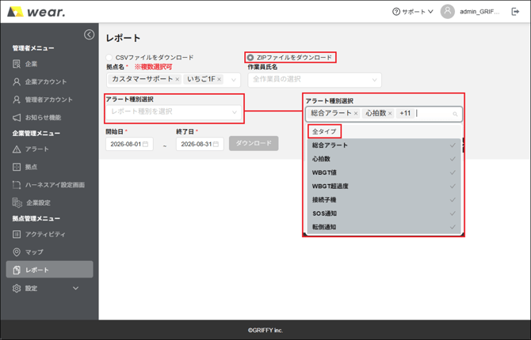The width and height of the screenshot is (531, 340).
Task: Click the ※複数選択可 note text
Action: (153, 67)
